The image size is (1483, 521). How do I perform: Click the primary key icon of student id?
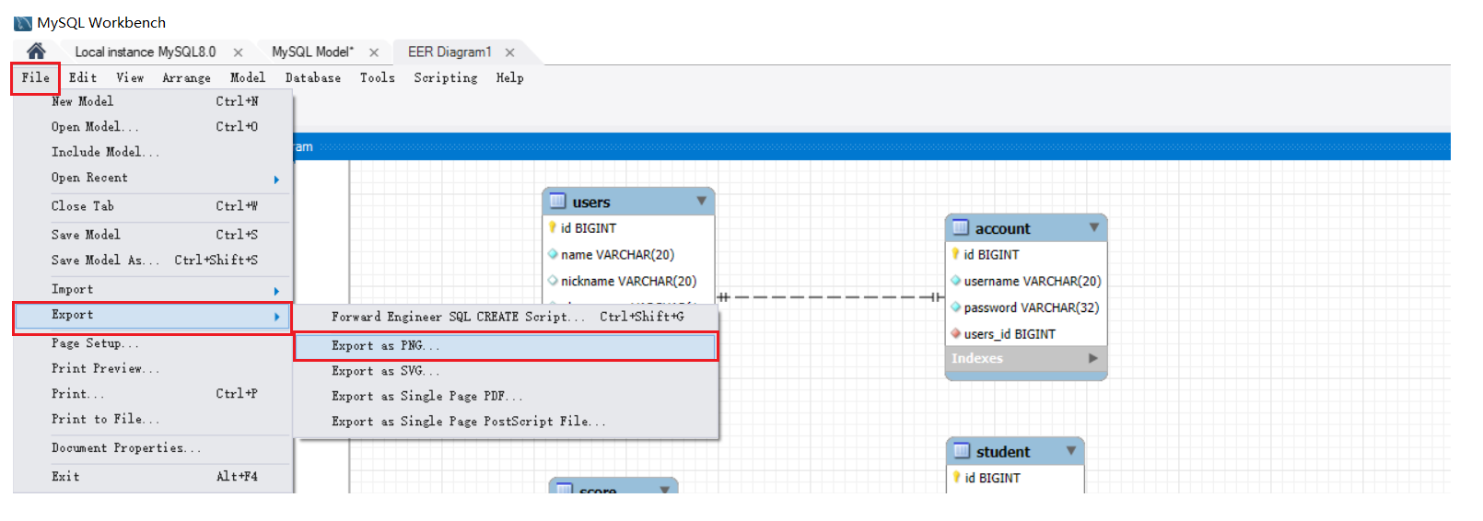(x=956, y=478)
